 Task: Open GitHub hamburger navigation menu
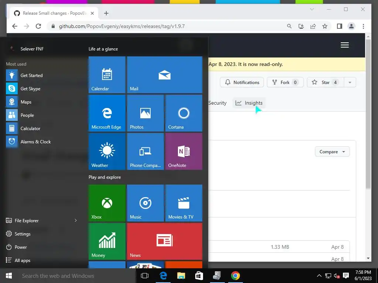(x=345, y=45)
